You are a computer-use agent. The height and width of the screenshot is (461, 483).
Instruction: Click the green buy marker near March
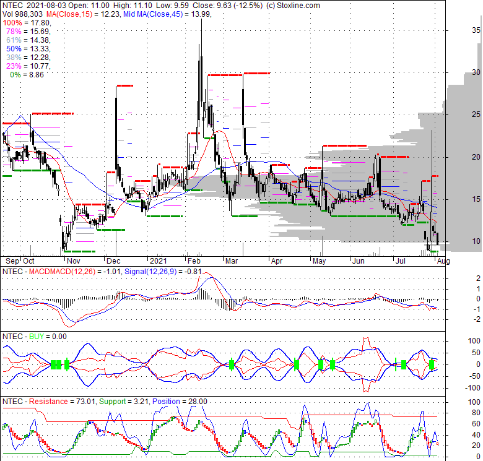(x=232, y=364)
